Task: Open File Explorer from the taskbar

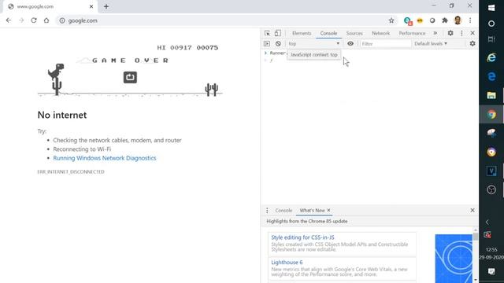Action: click(491, 95)
